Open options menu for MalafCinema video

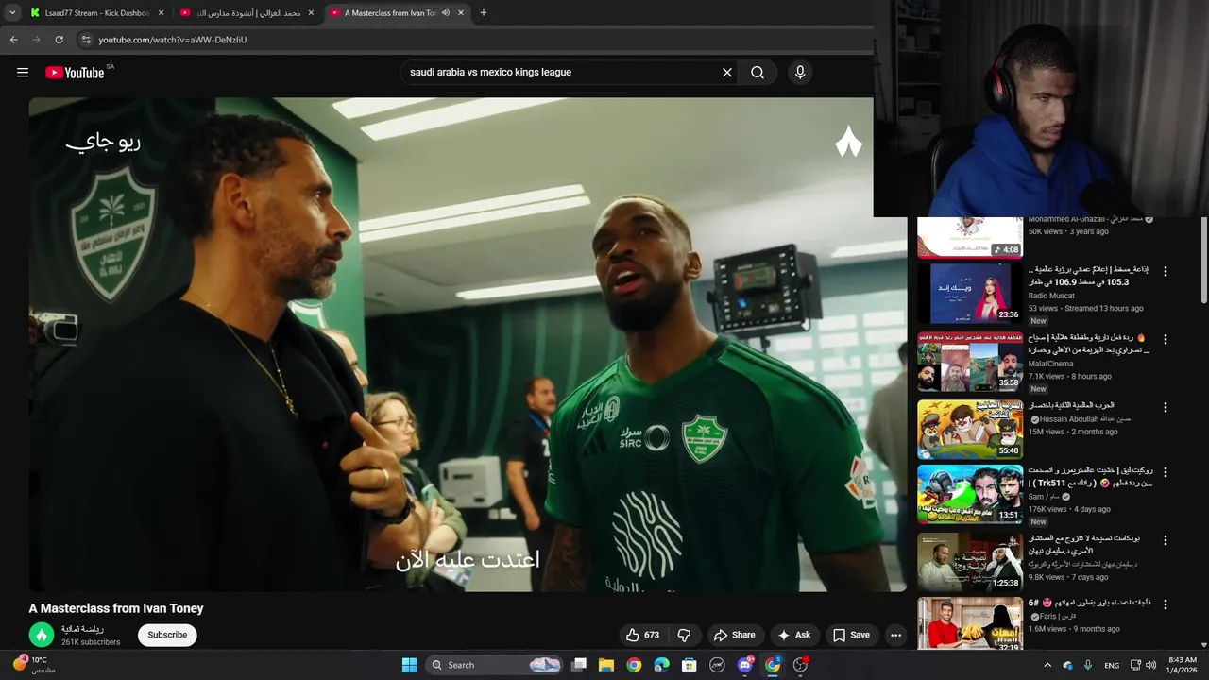[1165, 339]
